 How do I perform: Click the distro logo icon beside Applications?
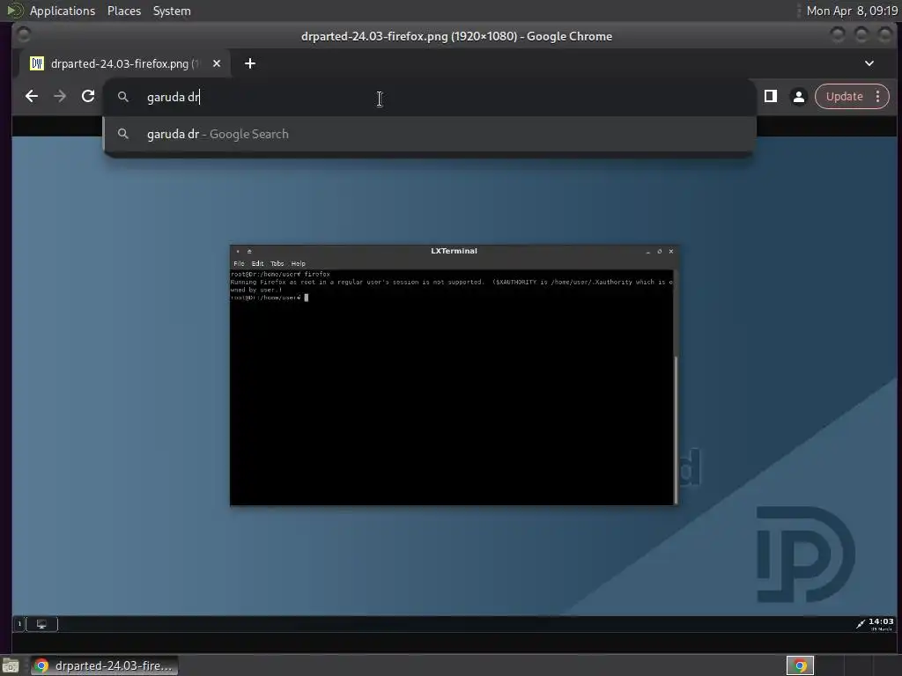click(x=15, y=11)
